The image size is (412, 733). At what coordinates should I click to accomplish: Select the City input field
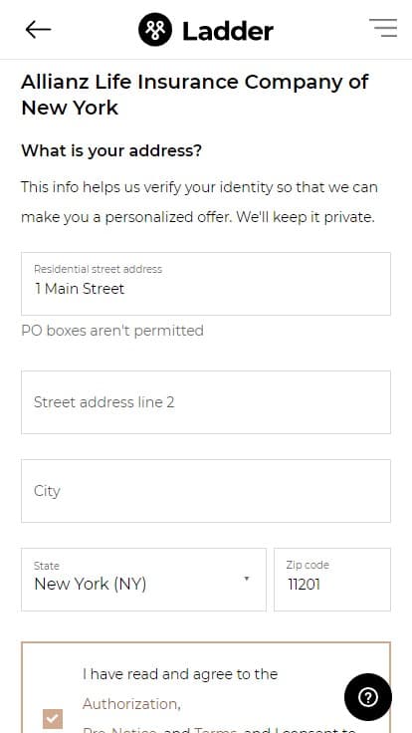tap(206, 491)
